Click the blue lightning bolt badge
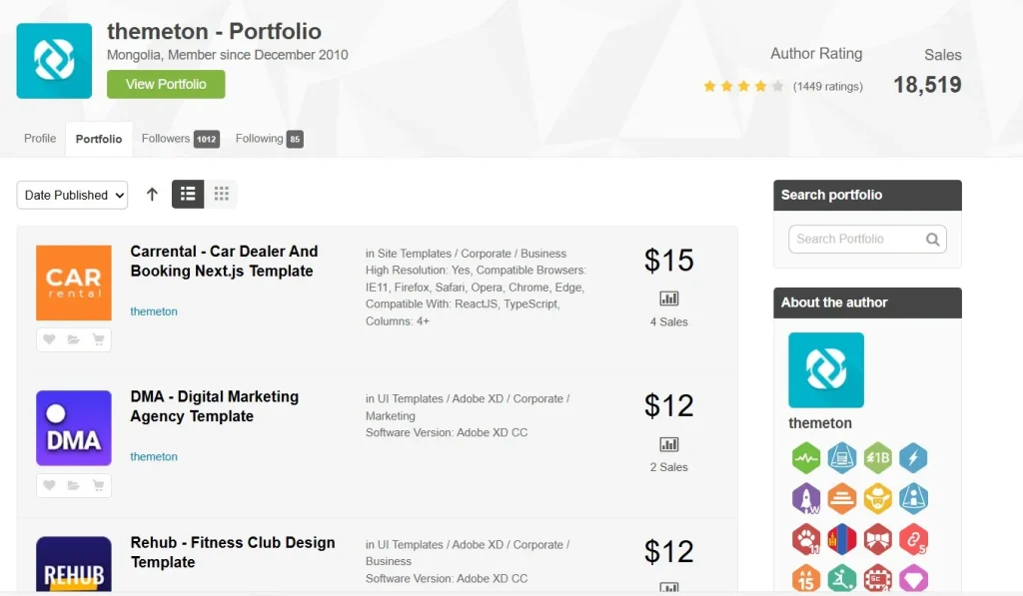Viewport: 1023px width, 596px height. (913, 458)
